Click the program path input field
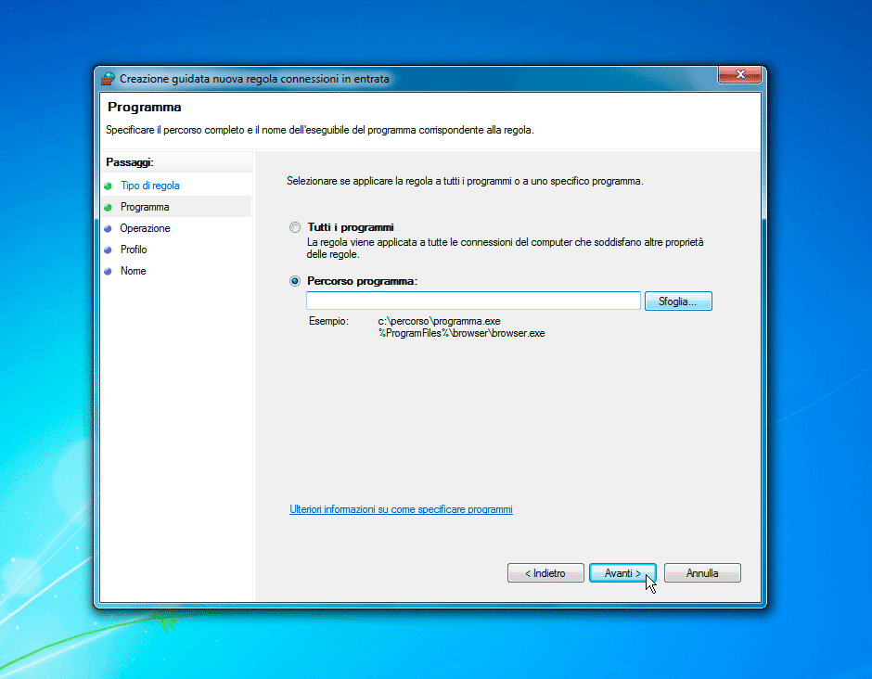Viewport: 872px width, 679px height. [x=473, y=301]
